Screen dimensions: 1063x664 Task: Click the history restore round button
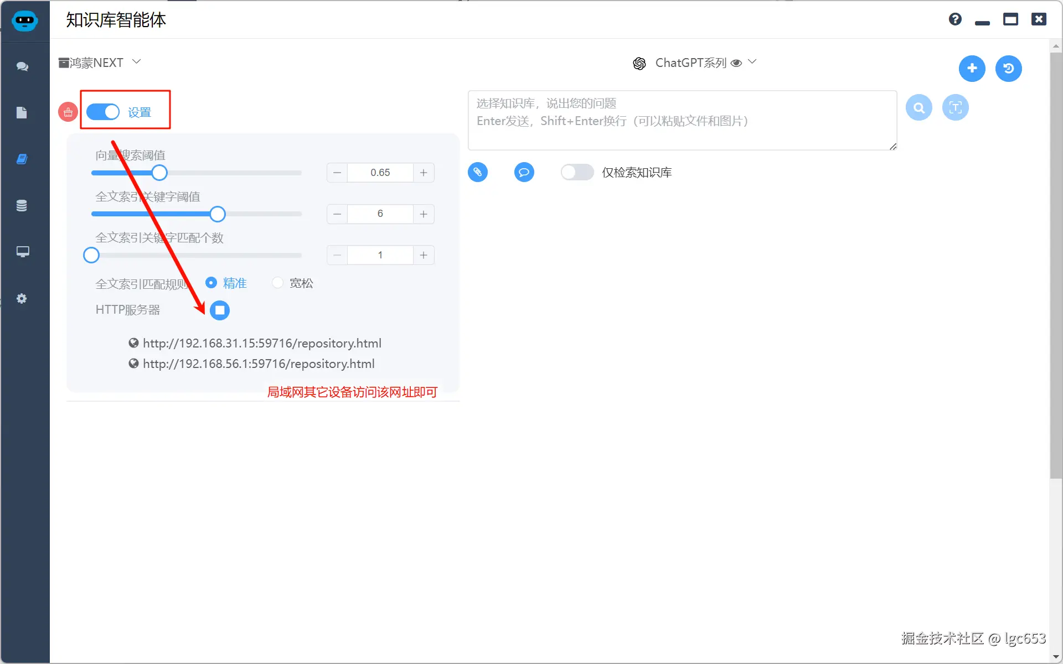pyautogui.click(x=1008, y=69)
